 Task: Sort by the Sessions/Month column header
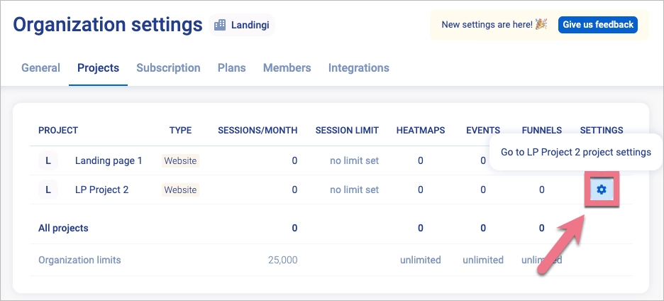[x=257, y=130]
